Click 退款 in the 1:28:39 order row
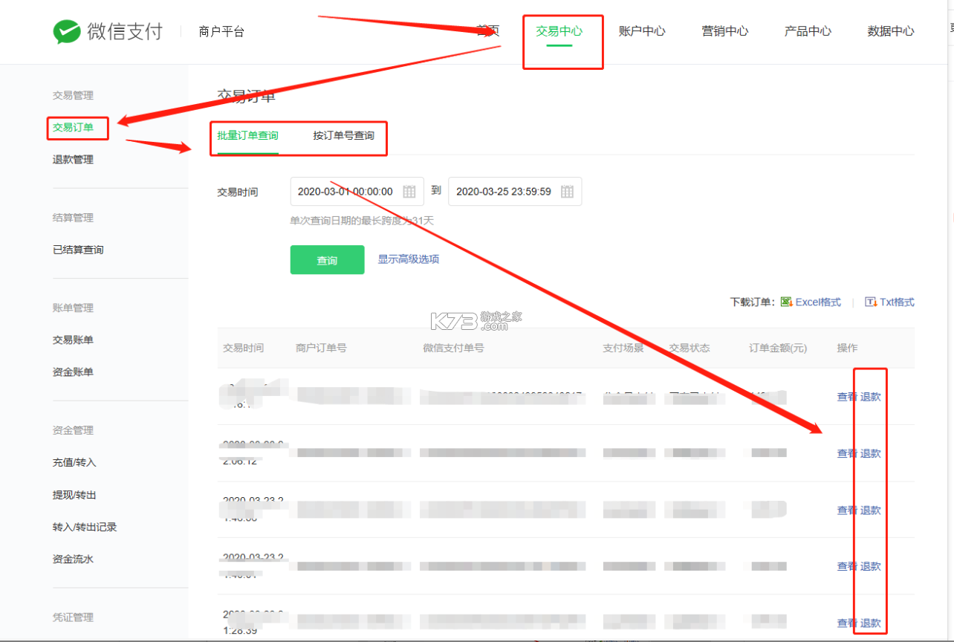The height and width of the screenshot is (642, 954). 871,623
